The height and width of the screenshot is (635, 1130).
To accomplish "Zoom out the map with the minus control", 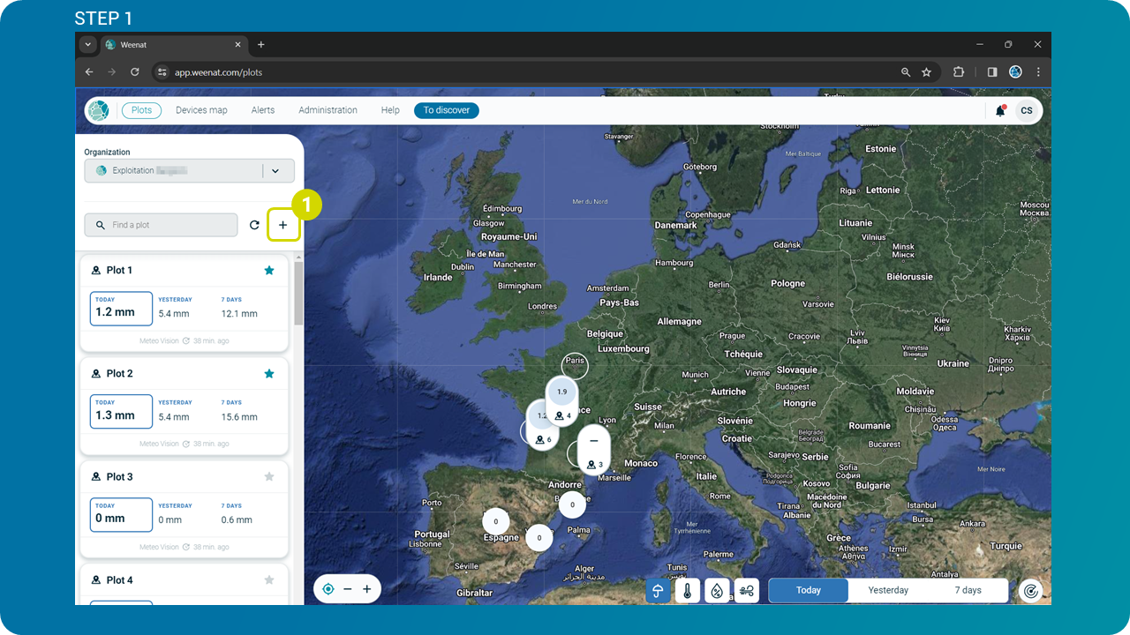I will (348, 589).
